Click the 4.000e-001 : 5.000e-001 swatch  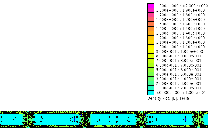[151, 74]
